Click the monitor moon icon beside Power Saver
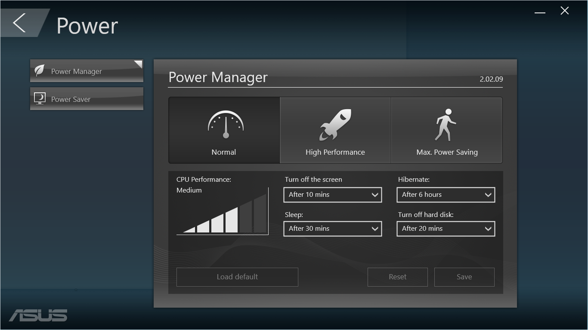588x330 pixels. pyautogui.click(x=40, y=98)
